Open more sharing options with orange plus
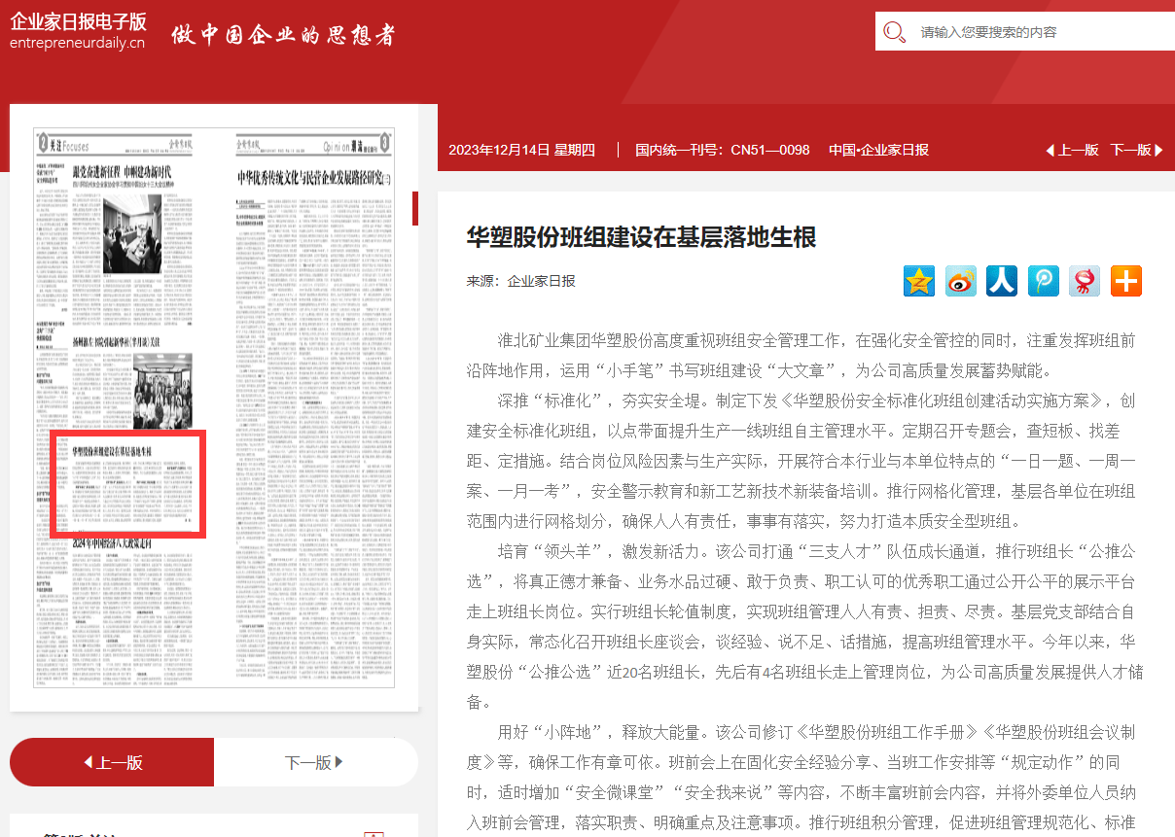1175x837 pixels. click(1126, 281)
